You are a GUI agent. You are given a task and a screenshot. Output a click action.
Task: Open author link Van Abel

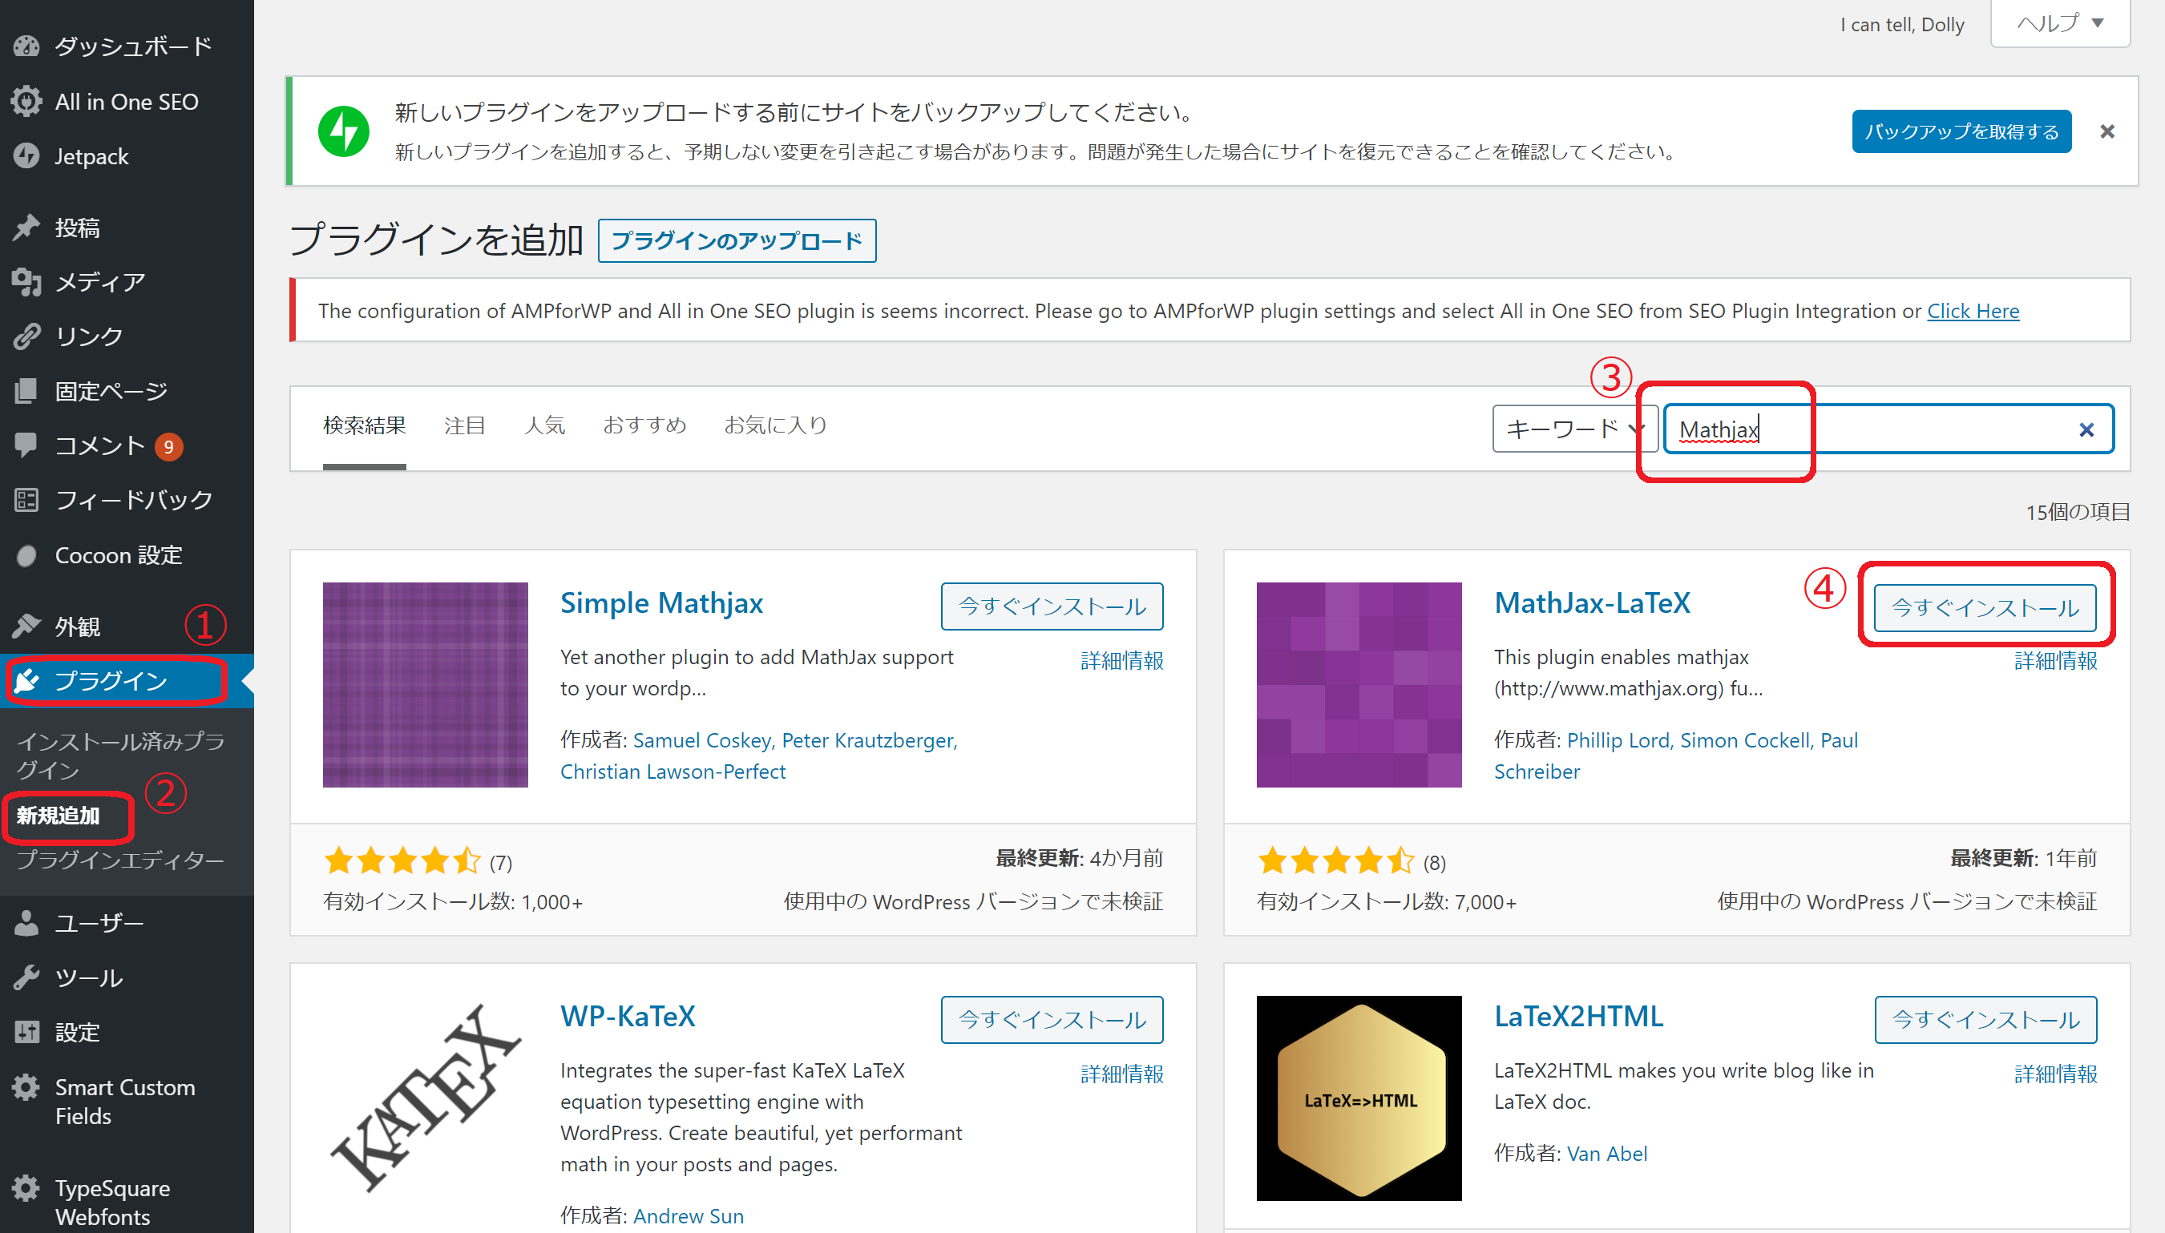1607,1153
